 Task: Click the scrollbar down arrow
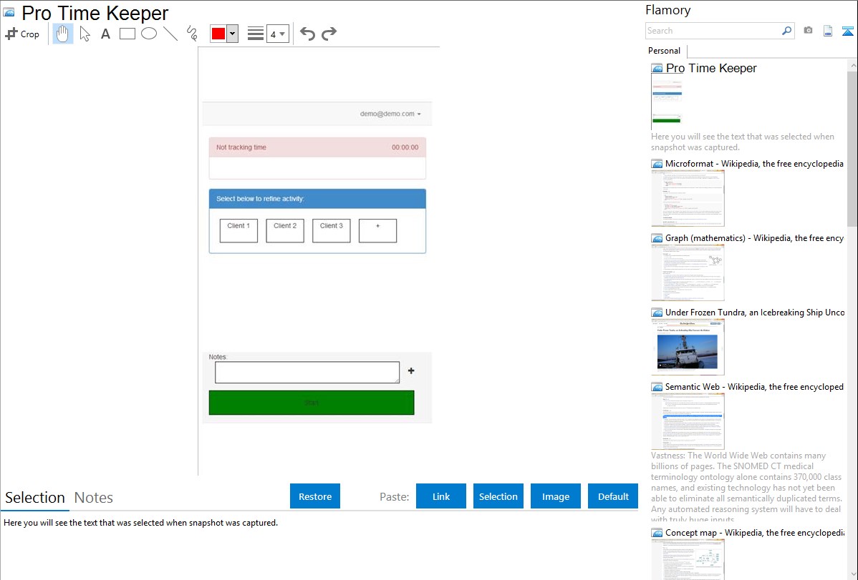coord(852,574)
